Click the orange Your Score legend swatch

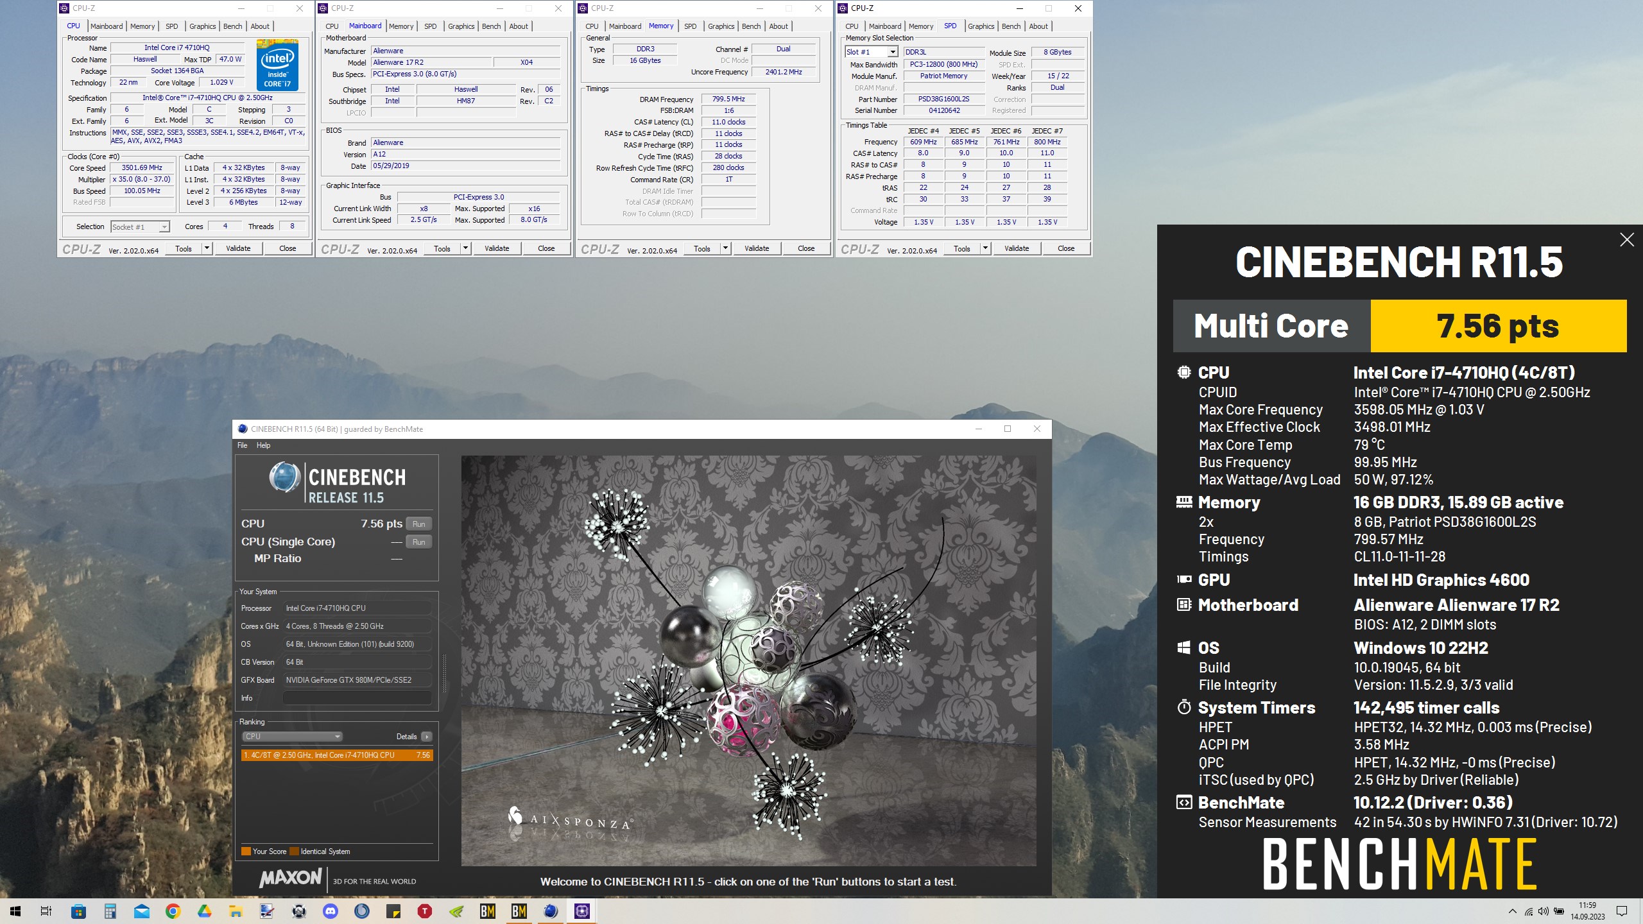(246, 851)
